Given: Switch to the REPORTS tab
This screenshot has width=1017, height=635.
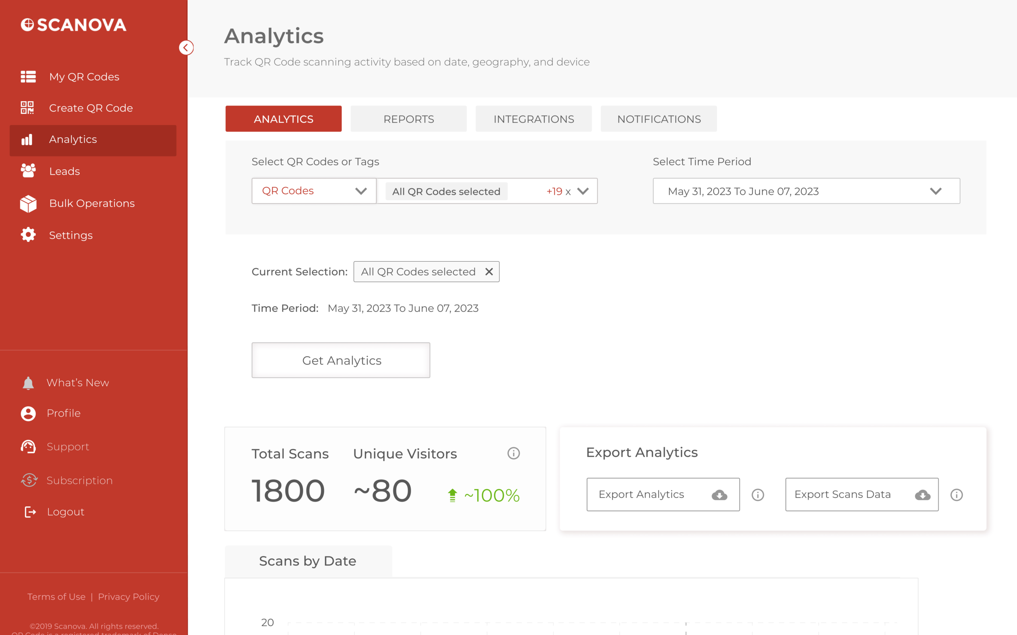Looking at the screenshot, I should (408, 118).
